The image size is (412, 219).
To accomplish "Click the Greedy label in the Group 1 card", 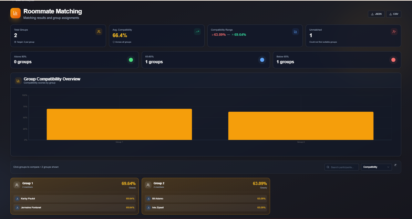I will (x=132, y=188).
